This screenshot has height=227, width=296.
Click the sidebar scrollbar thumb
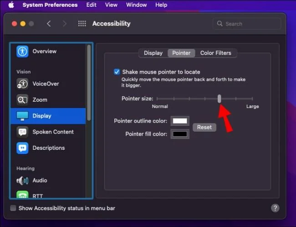(89, 83)
